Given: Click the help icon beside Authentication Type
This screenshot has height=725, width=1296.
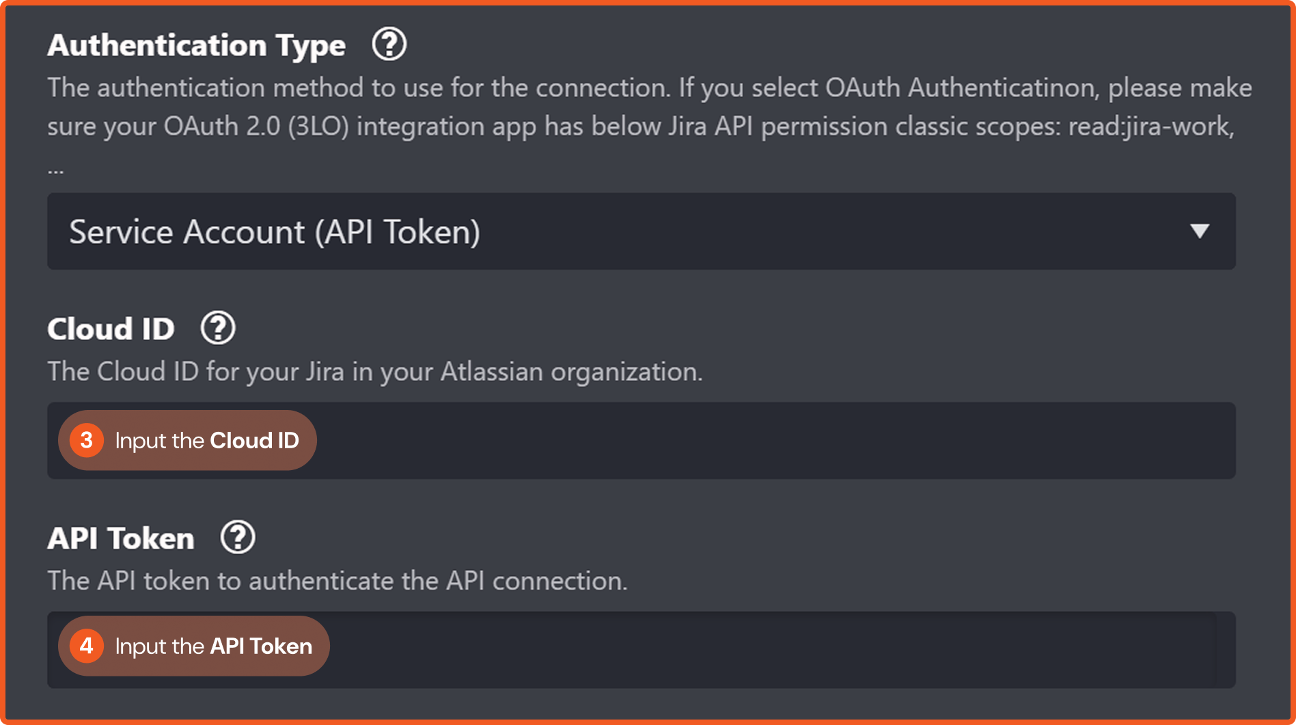Looking at the screenshot, I should tap(389, 44).
